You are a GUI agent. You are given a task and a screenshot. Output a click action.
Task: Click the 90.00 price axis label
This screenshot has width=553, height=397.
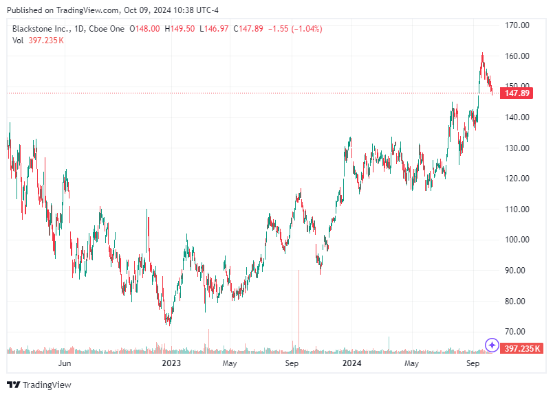[515, 271]
